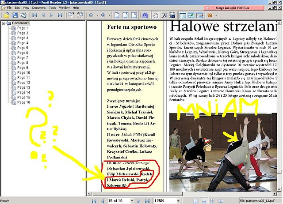This screenshot has width=283, height=204.
Task: Open bookmark Page 12
Action: [x=23, y=83]
